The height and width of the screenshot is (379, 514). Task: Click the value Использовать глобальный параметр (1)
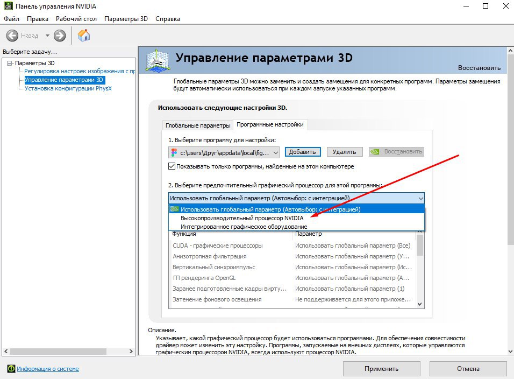(350, 289)
